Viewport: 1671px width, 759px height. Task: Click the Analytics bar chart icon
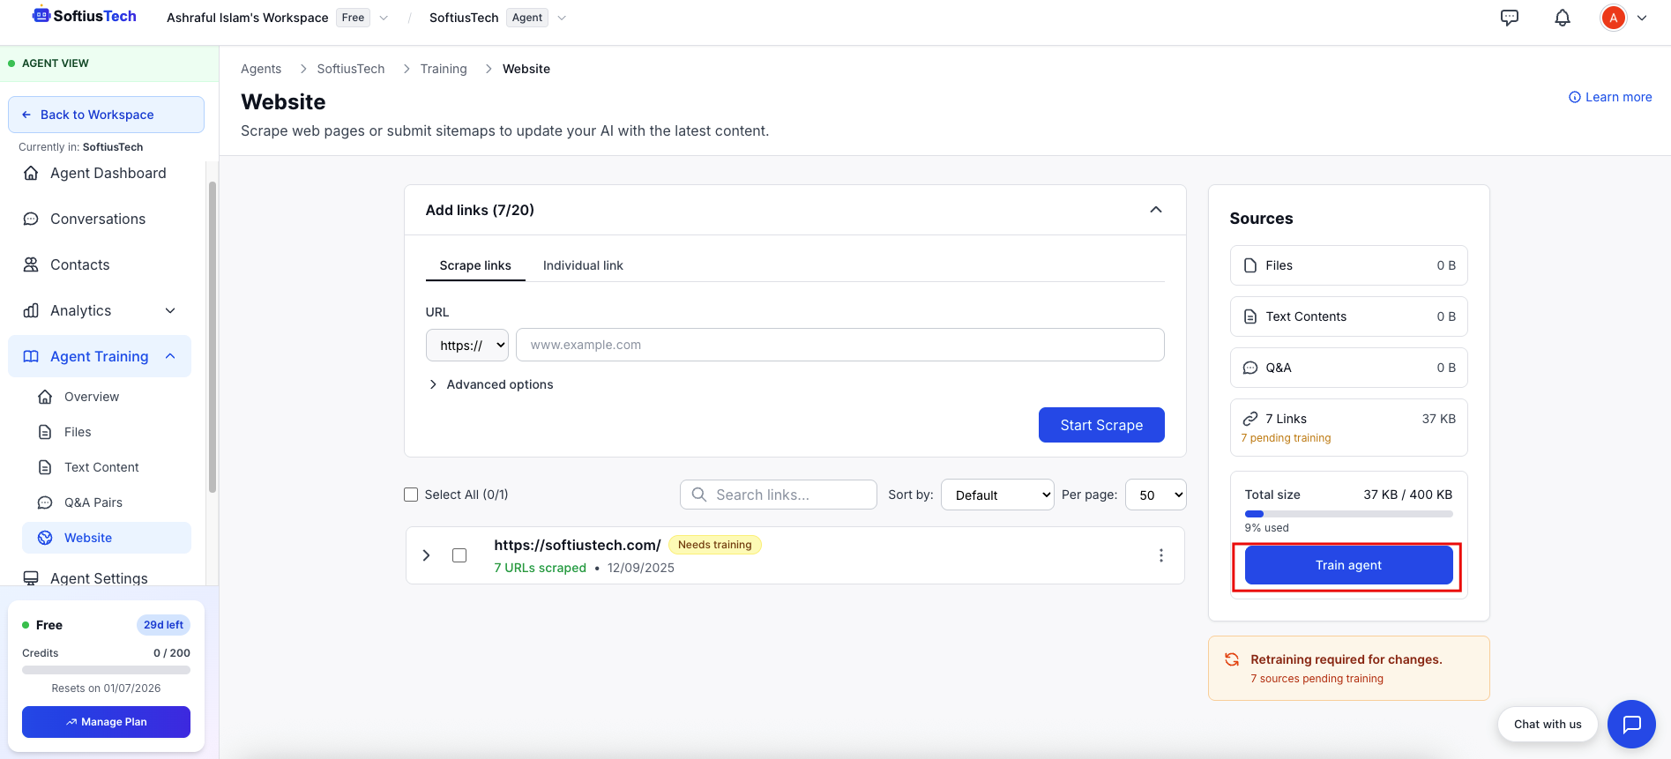pos(31,310)
